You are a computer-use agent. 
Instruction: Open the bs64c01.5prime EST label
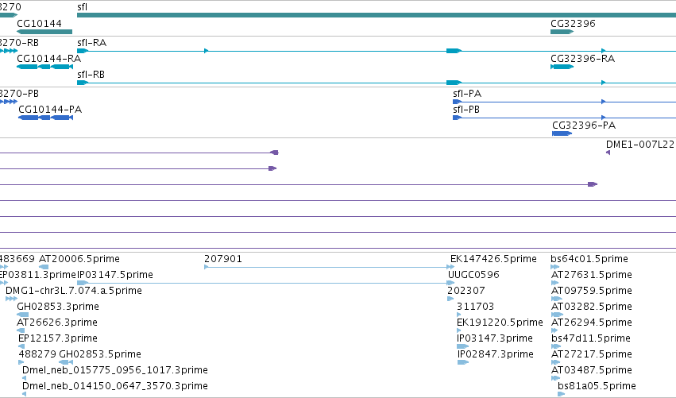(x=589, y=259)
